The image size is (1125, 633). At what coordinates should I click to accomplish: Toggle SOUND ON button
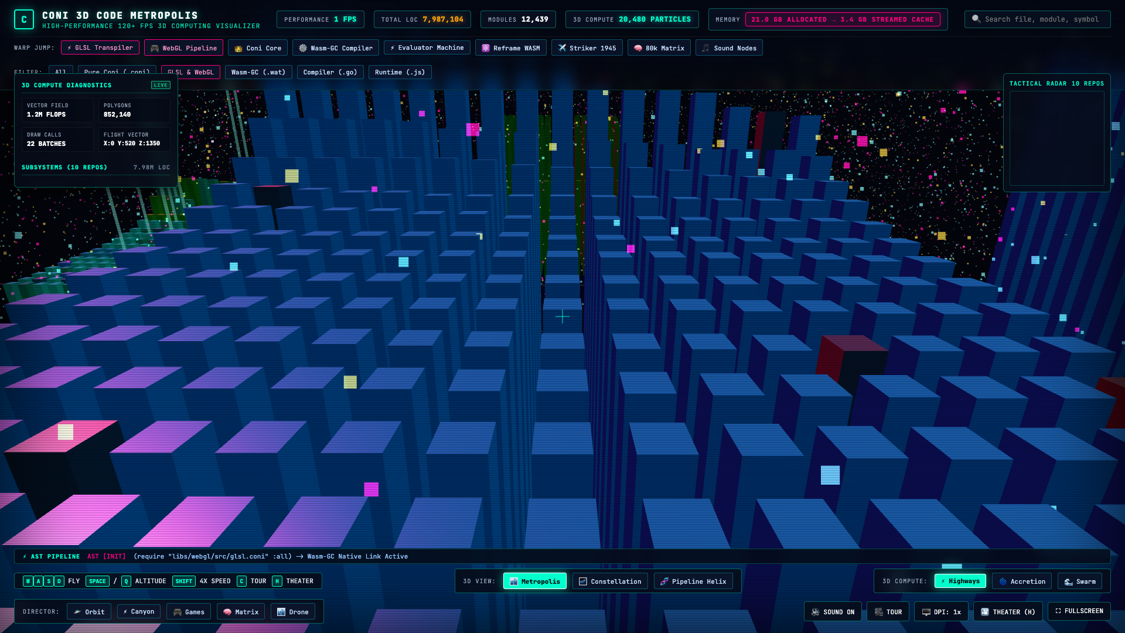coord(833,612)
